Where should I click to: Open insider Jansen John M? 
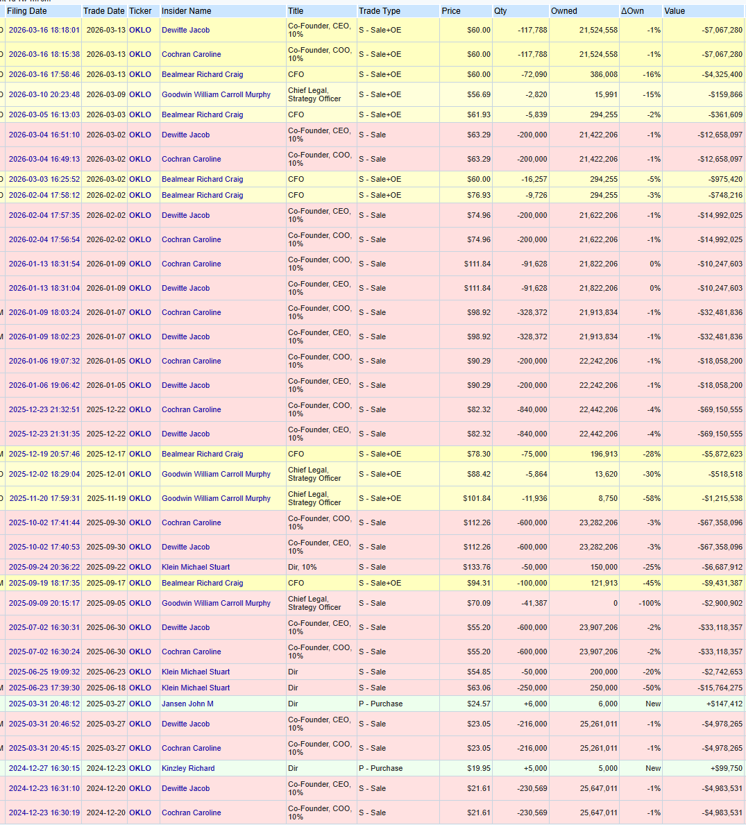(187, 704)
